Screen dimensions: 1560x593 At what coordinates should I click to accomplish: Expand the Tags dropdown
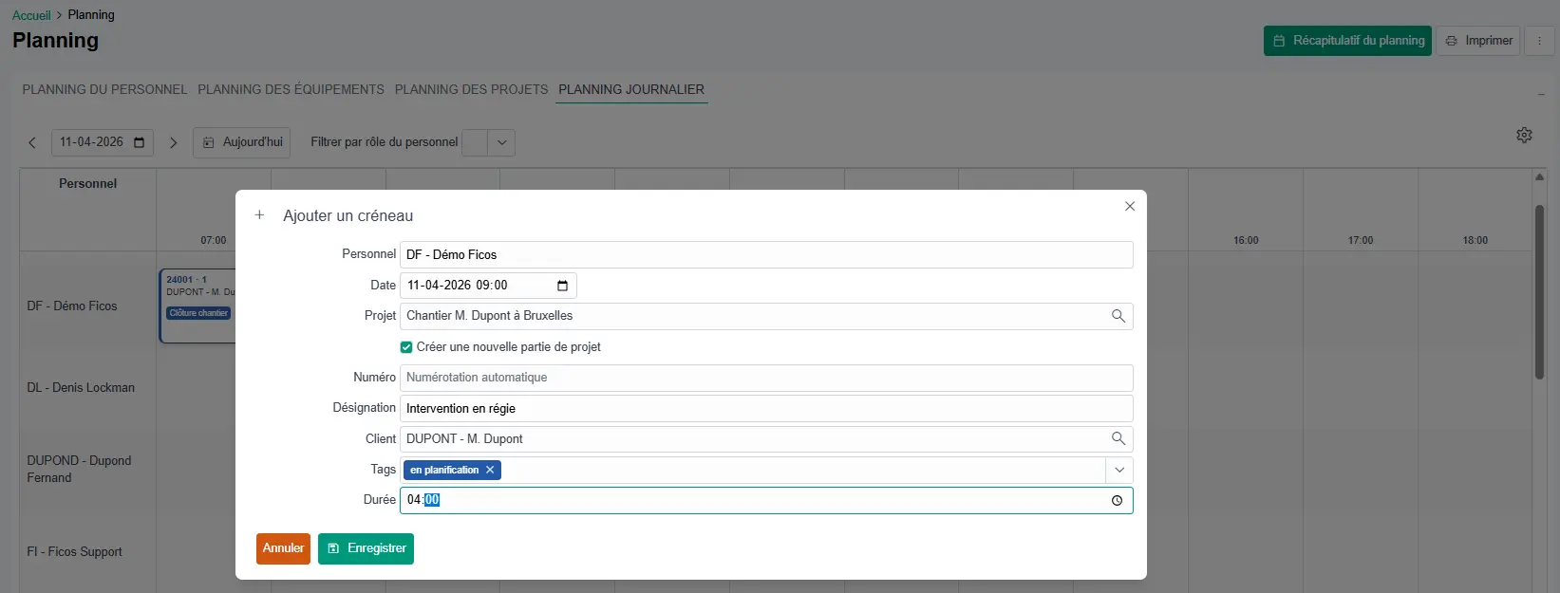(x=1118, y=470)
